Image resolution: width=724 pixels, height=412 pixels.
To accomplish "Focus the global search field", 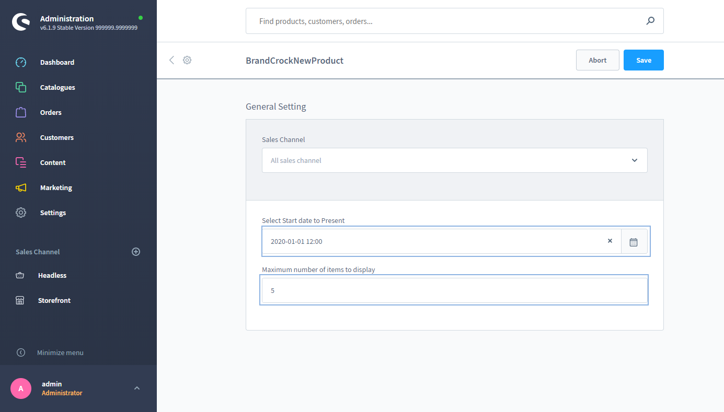I will click(x=455, y=21).
